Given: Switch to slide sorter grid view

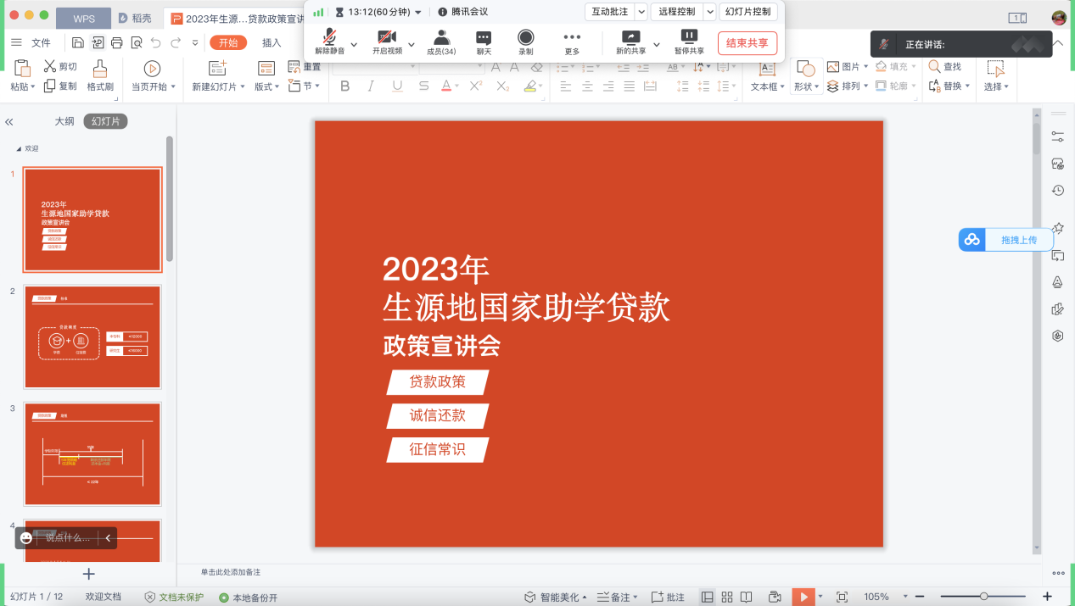Looking at the screenshot, I should tap(727, 597).
